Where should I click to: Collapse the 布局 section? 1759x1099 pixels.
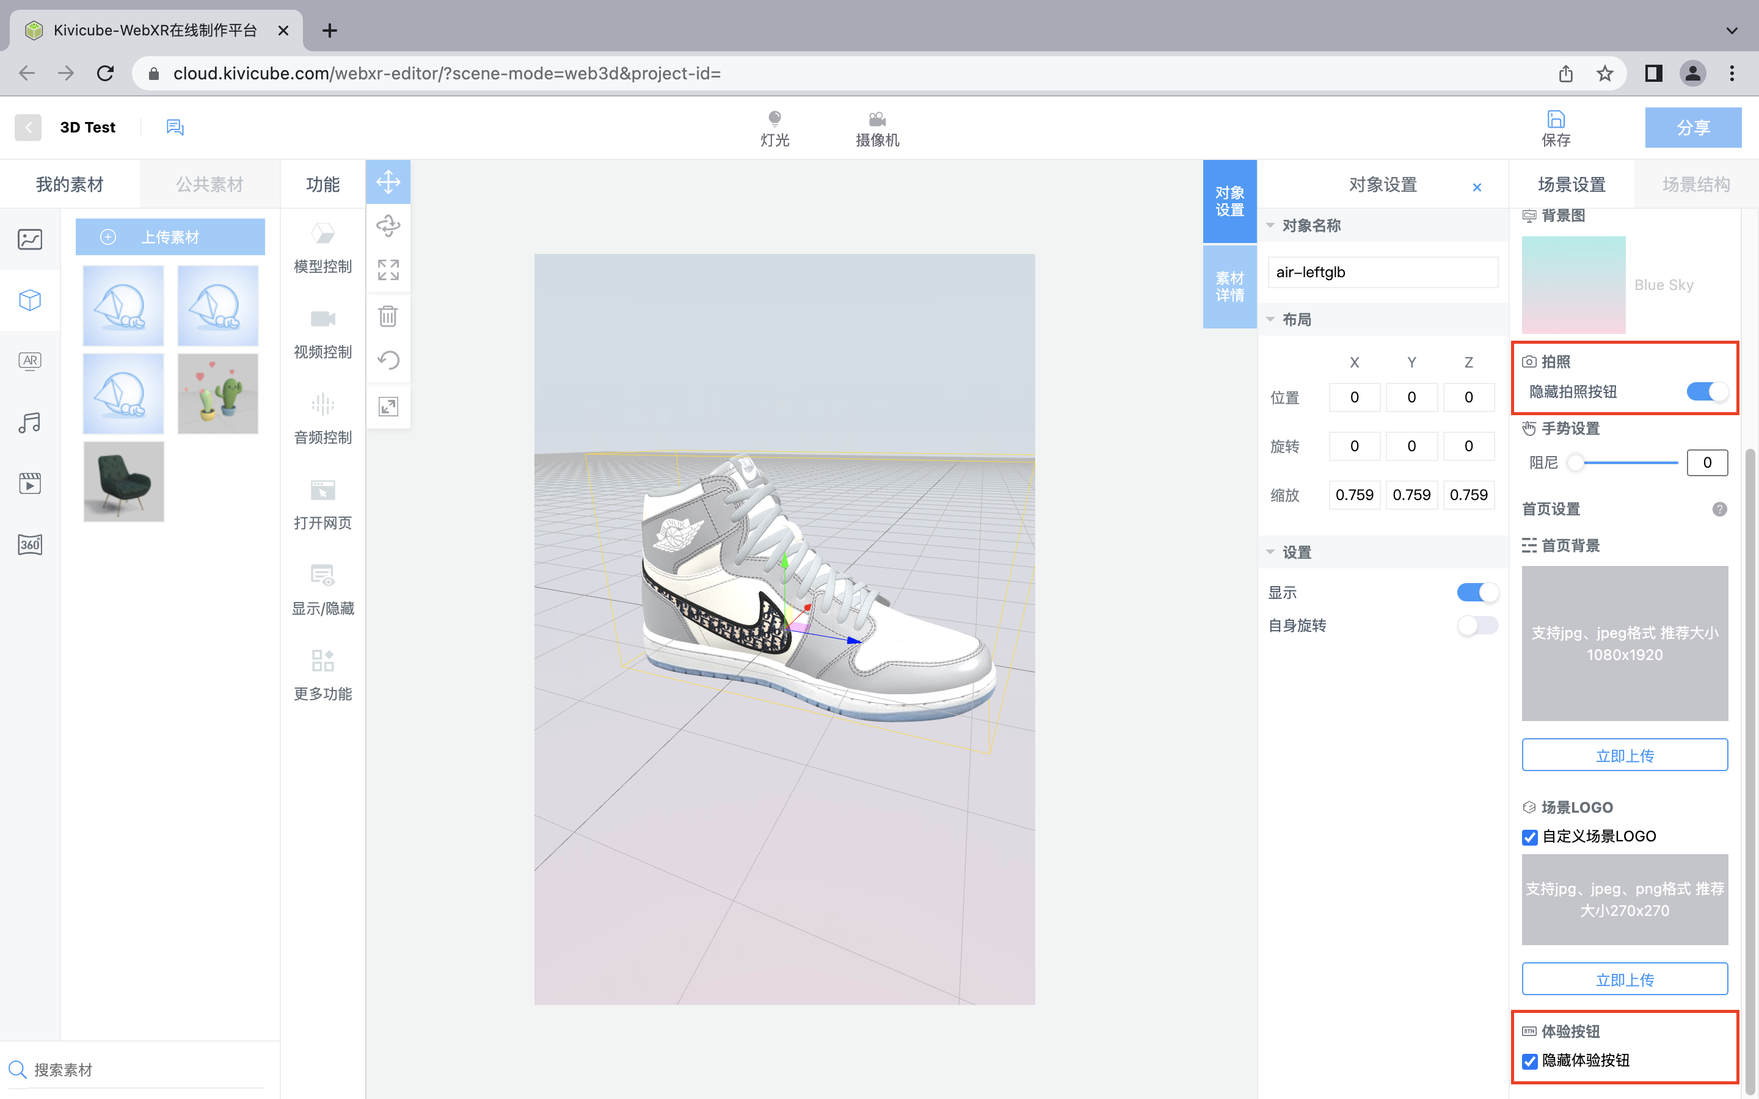[1270, 320]
